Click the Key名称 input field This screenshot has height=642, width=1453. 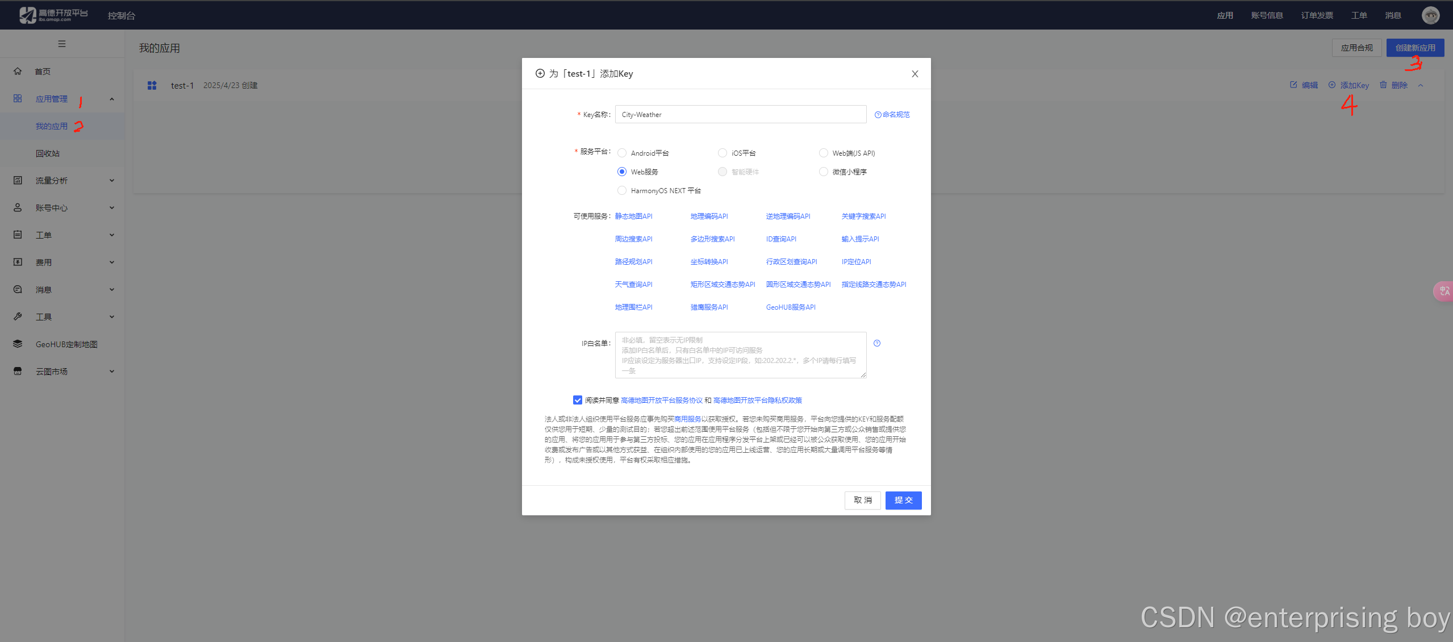tap(740, 114)
